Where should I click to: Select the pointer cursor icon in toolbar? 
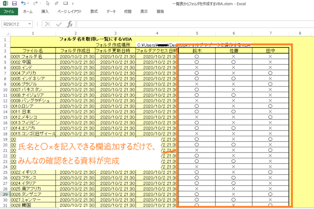pyautogui.click(x=48, y=3)
